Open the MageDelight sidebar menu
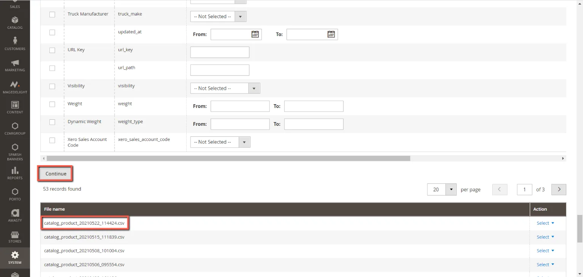 click(15, 88)
